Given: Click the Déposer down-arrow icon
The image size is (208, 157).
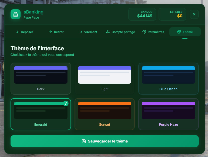Looking at the screenshot, I should pyautogui.click(x=17, y=32).
